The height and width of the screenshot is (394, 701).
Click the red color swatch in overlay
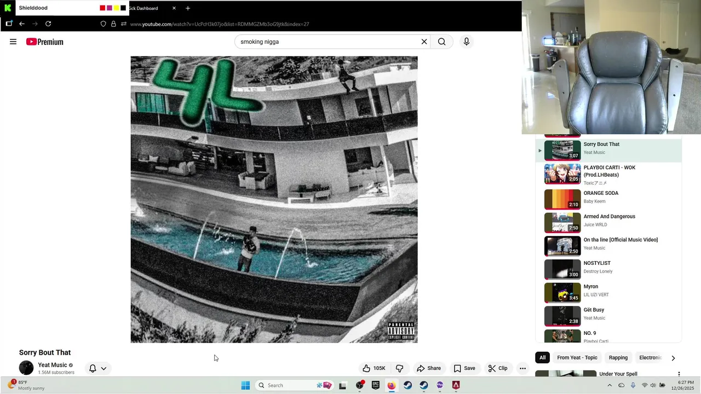102,8
